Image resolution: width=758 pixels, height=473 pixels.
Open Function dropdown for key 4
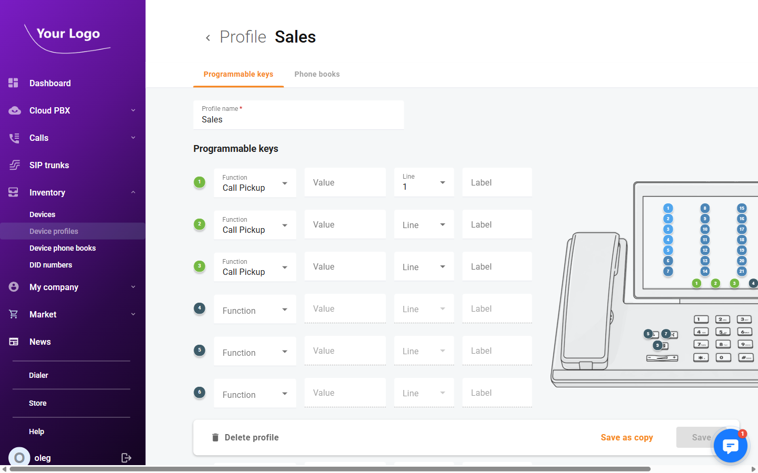click(x=255, y=310)
